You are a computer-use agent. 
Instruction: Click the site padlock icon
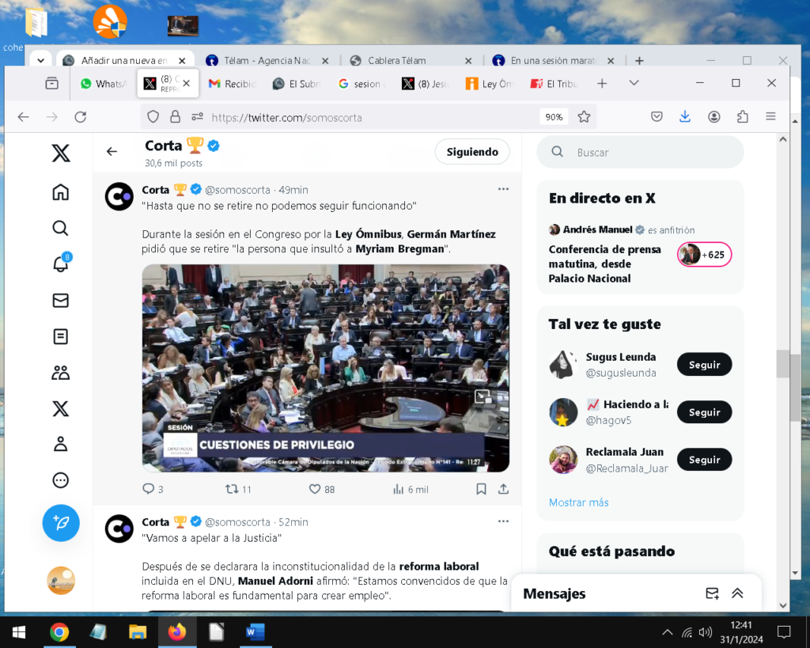175,117
